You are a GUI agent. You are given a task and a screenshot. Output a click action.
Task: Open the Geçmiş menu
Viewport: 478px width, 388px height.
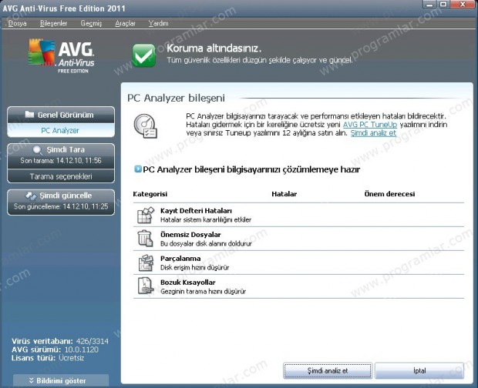click(x=91, y=23)
